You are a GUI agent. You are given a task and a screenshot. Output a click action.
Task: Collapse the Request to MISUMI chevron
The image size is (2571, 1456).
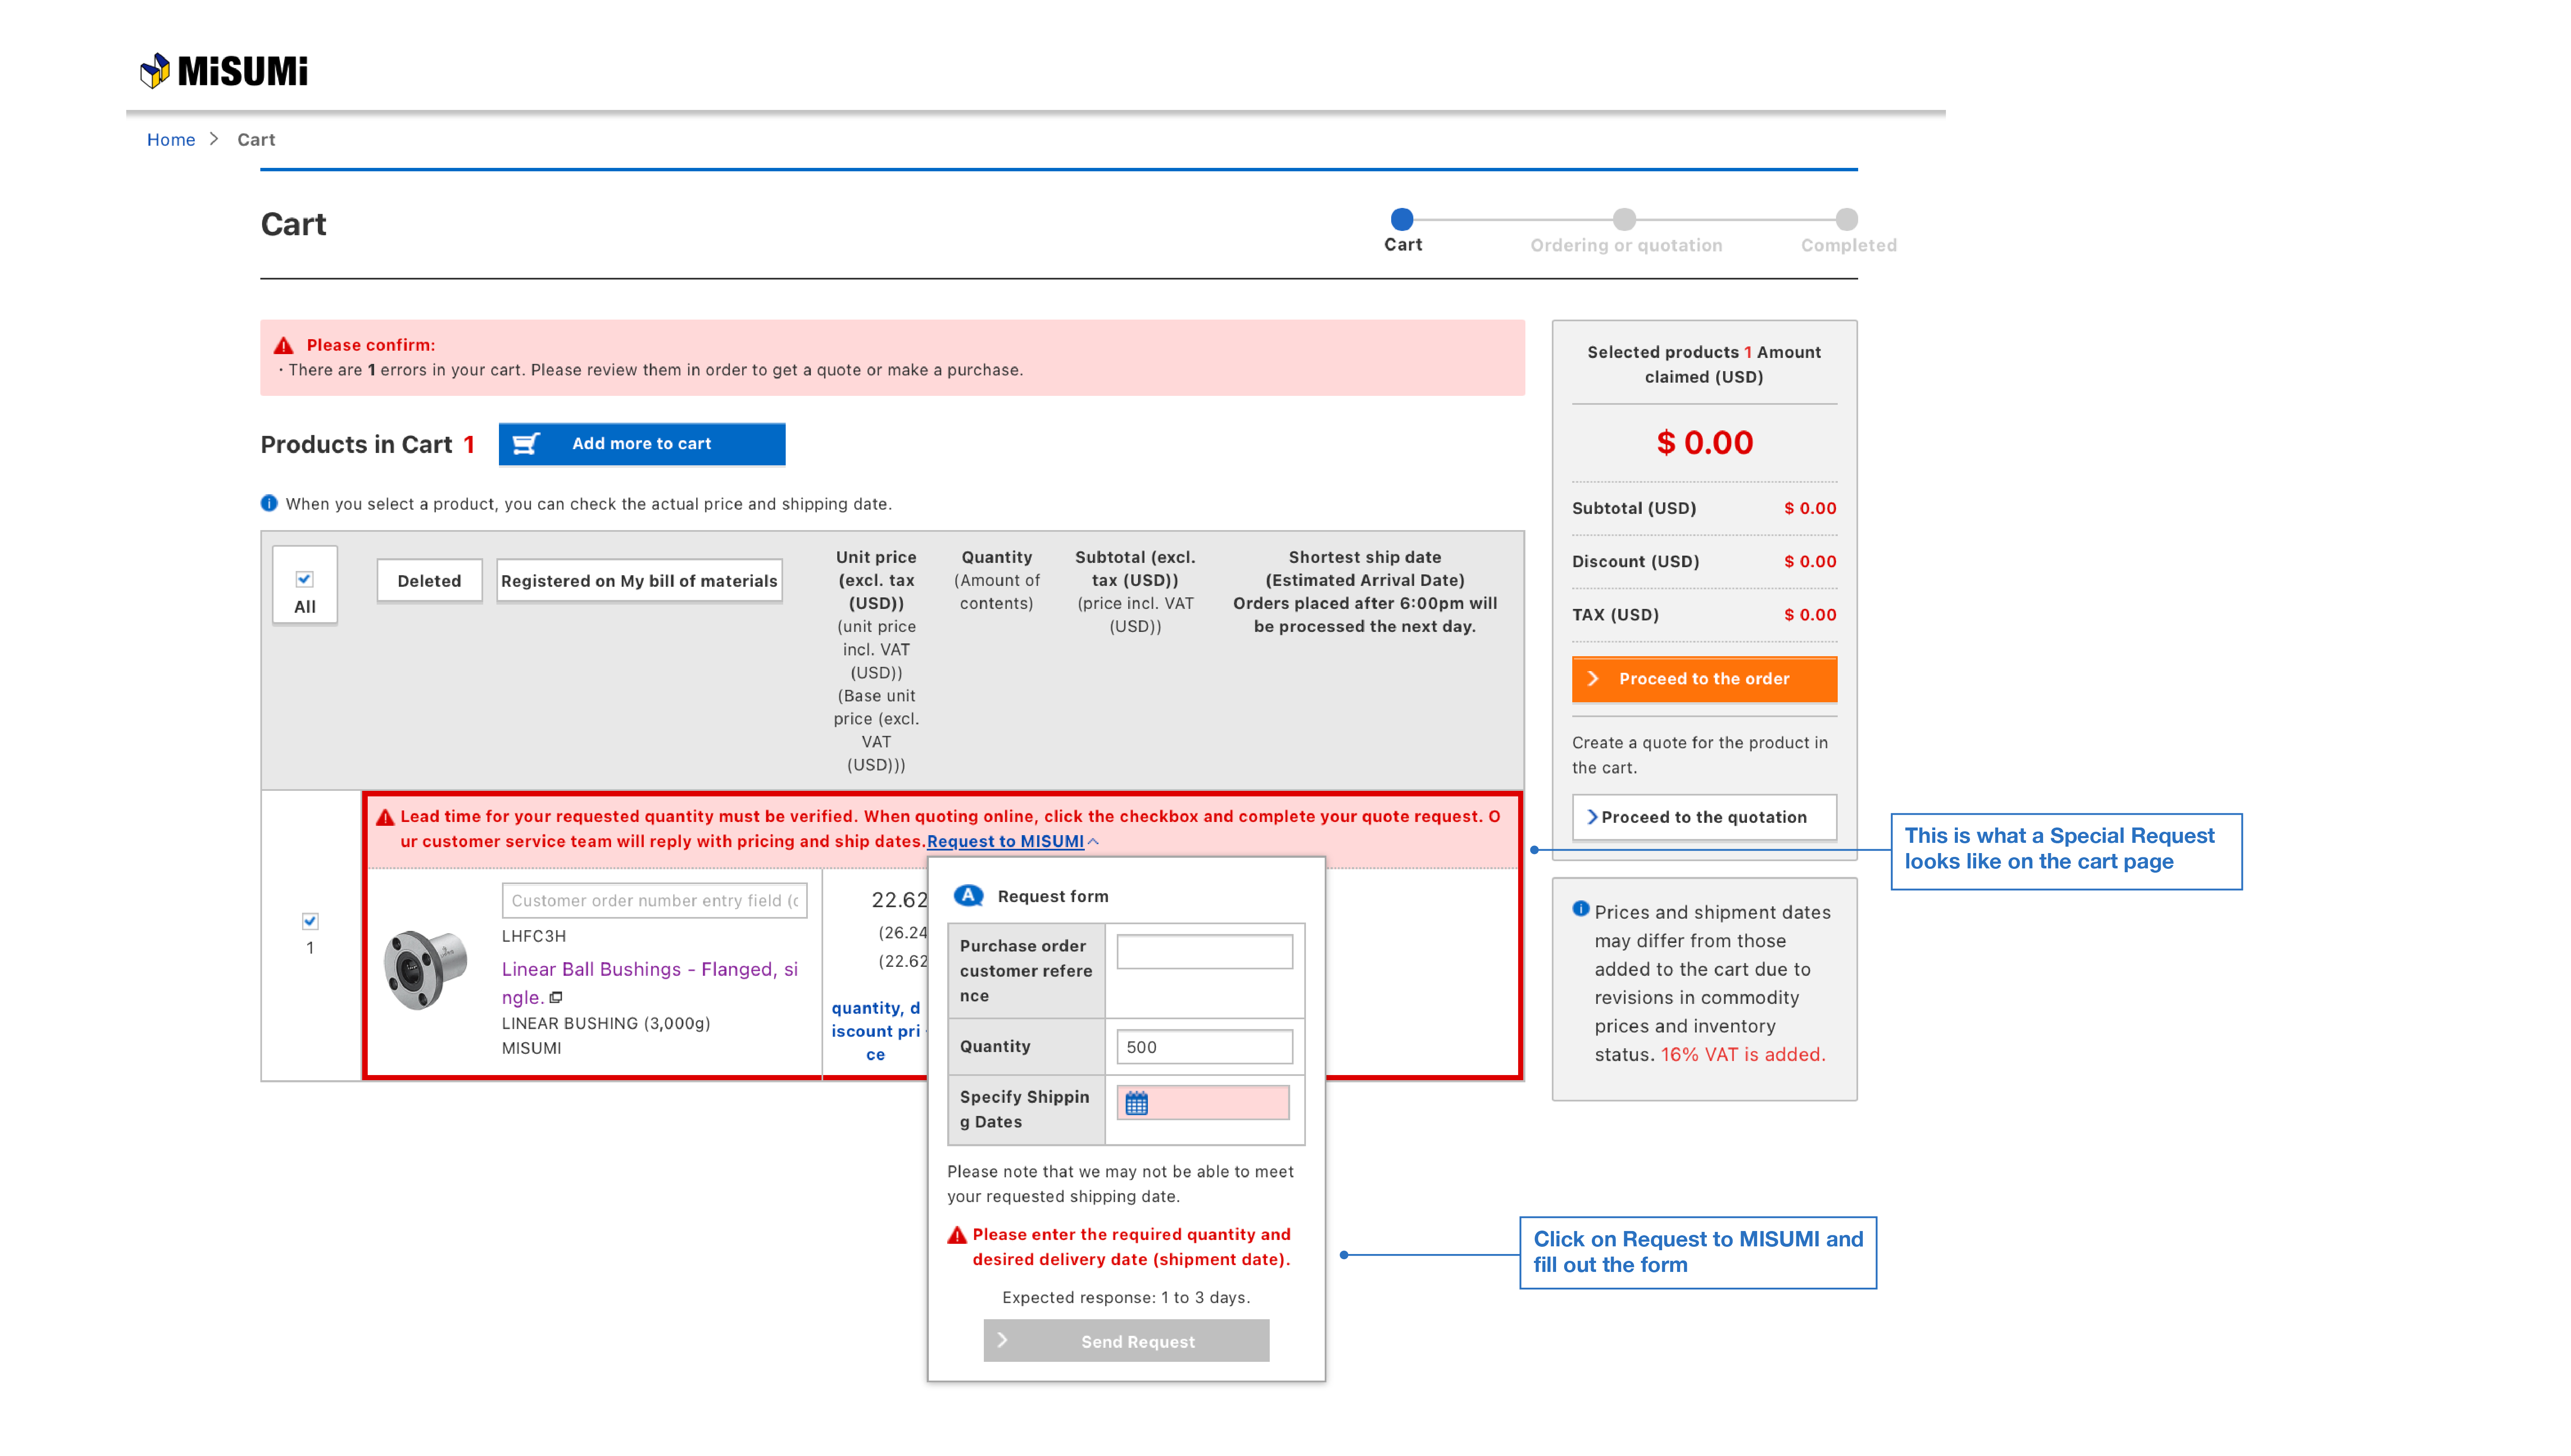point(1093,842)
